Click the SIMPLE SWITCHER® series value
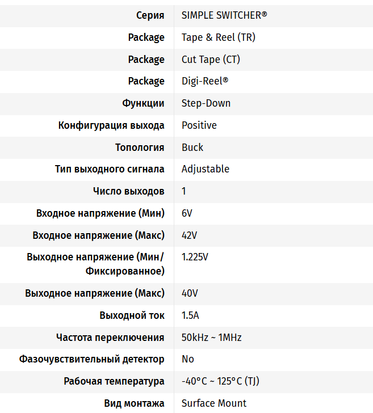The image size is (373, 413). (x=224, y=15)
